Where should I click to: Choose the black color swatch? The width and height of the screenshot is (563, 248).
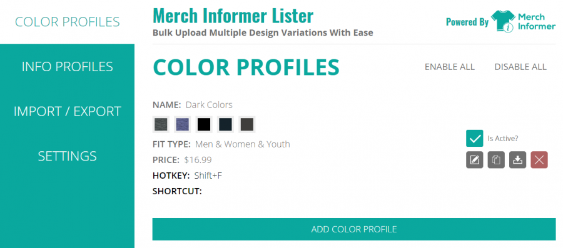(x=203, y=124)
